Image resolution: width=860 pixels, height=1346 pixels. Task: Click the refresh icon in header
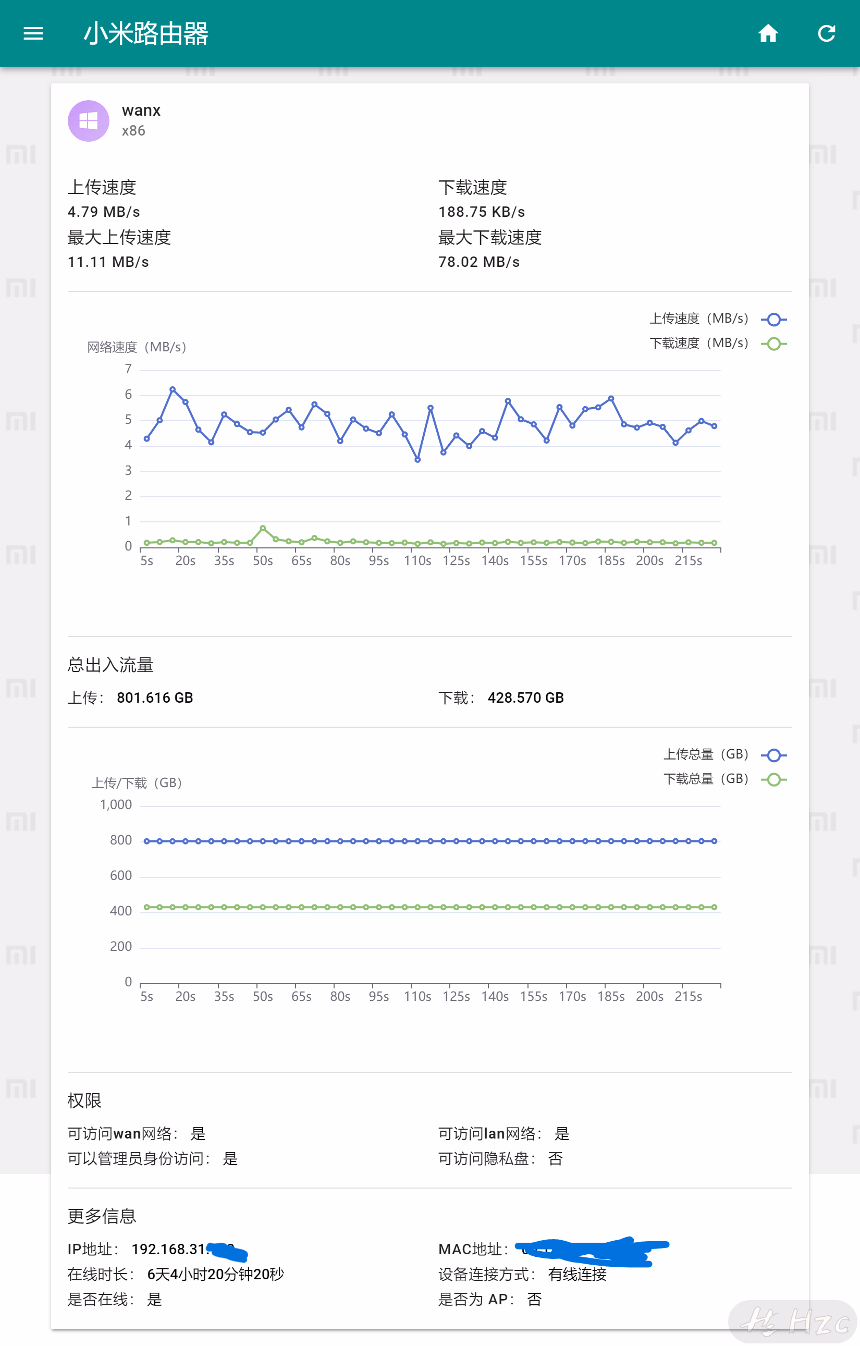tap(827, 33)
